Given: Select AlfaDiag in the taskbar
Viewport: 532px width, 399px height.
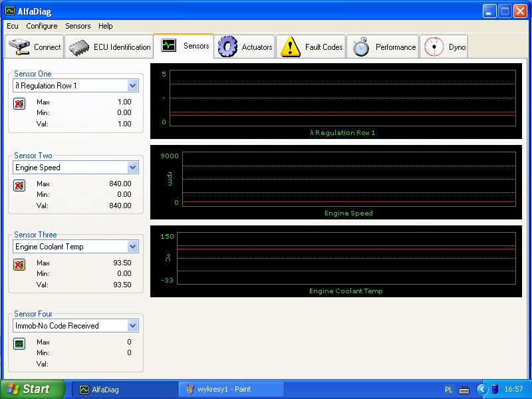Looking at the screenshot, I should [x=125, y=390].
